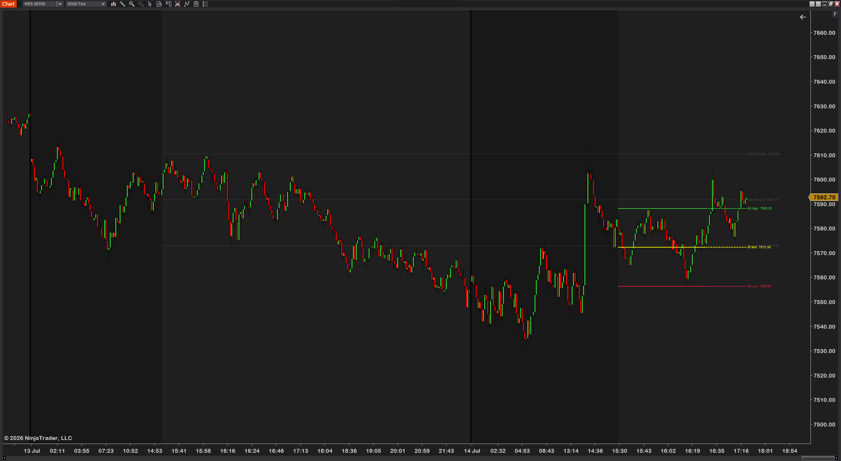Click the first gray link button
This screenshot has height=461, width=841.
tap(812, 4)
